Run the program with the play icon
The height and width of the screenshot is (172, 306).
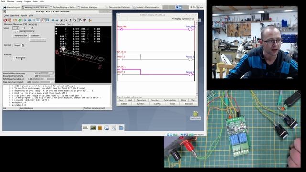(x=25, y=20)
